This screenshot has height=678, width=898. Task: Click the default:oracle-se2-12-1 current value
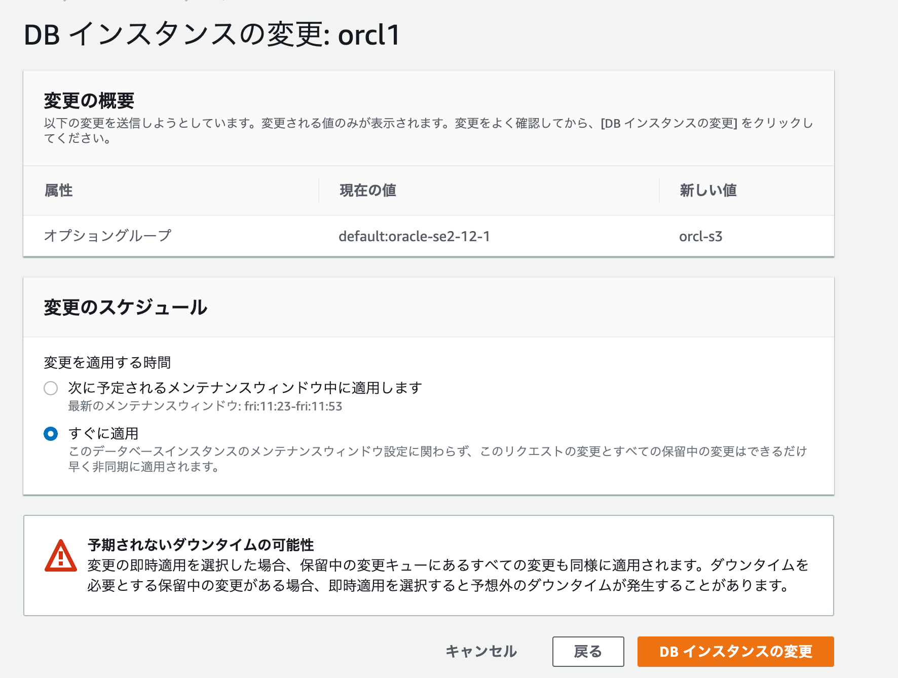coord(414,236)
